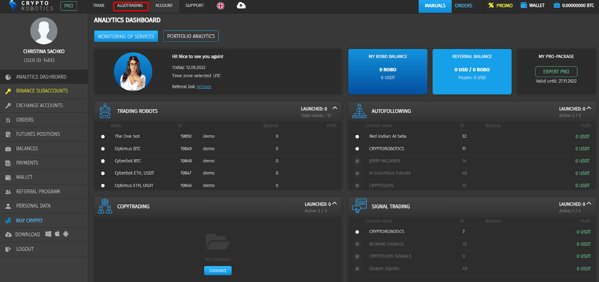Toggle Red Indian AI beta channel dot

pos(357,137)
